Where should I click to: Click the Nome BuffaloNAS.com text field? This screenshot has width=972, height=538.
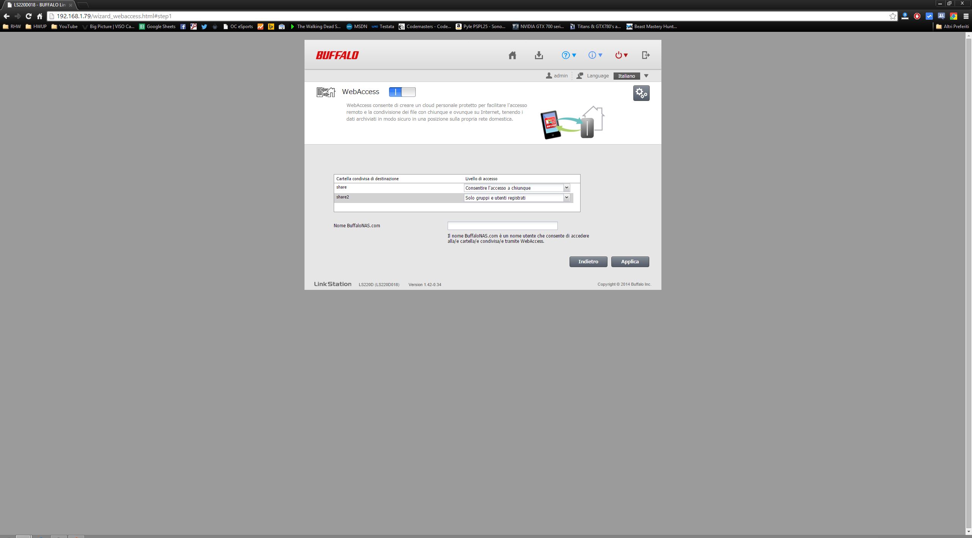pos(502,226)
